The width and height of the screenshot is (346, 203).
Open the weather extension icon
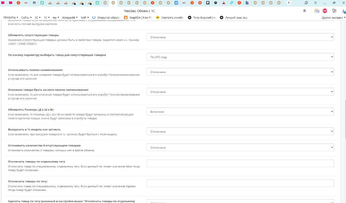[317, 11]
